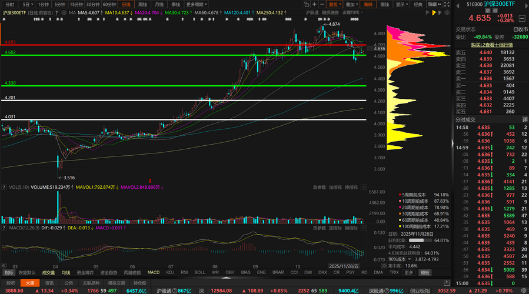
Task: Click 恢复默认 restore default button
Action: [x=27, y=272]
